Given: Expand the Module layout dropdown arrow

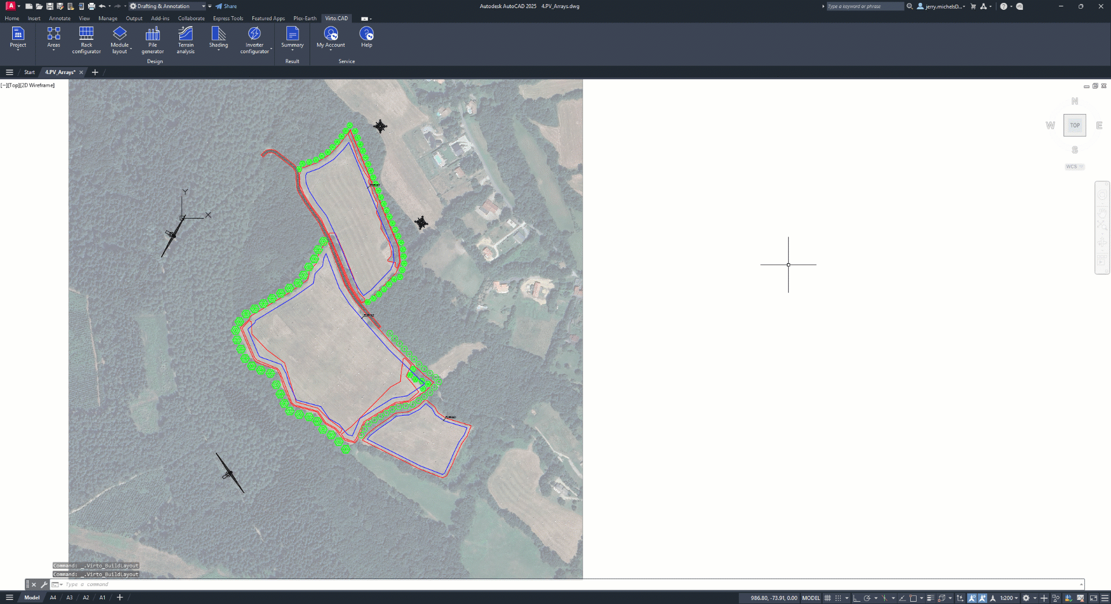Looking at the screenshot, I should pyautogui.click(x=131, y=49).
